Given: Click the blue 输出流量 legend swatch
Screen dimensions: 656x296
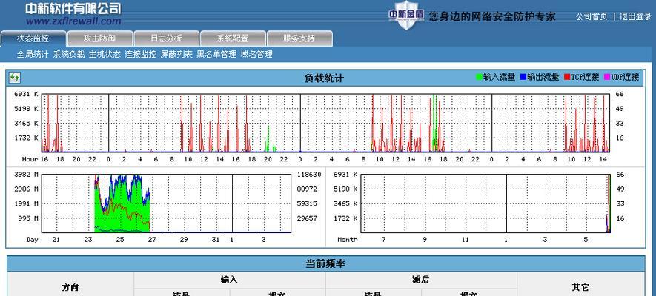Looking at the screenshot, I should [523, 77].
